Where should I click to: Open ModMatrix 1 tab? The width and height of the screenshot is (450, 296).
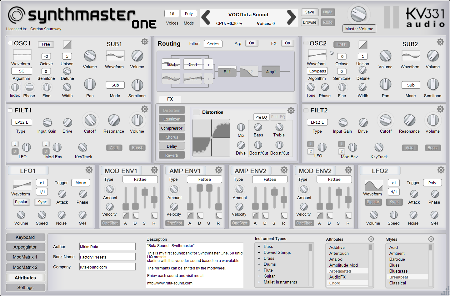(x=25, y=257)
